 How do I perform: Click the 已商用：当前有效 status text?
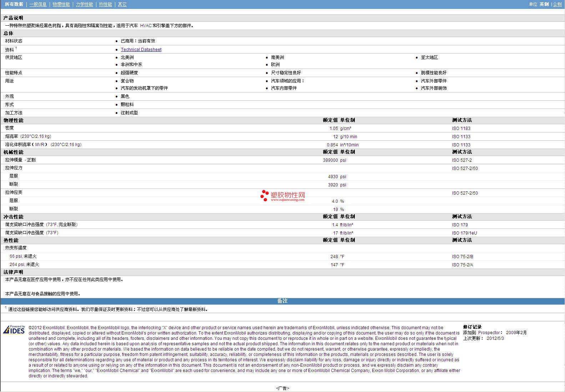pyautogui.click(x=138, y=41)
